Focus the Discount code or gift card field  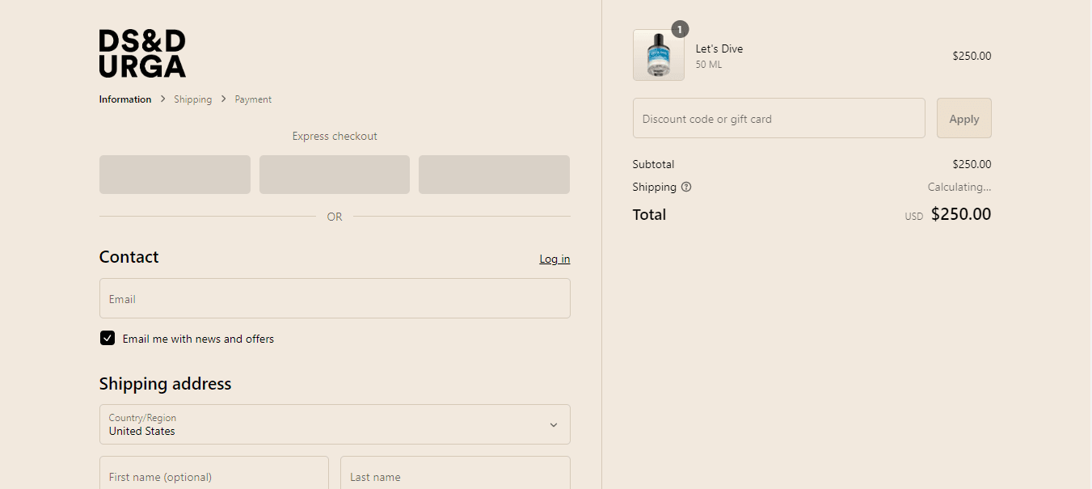779,118
